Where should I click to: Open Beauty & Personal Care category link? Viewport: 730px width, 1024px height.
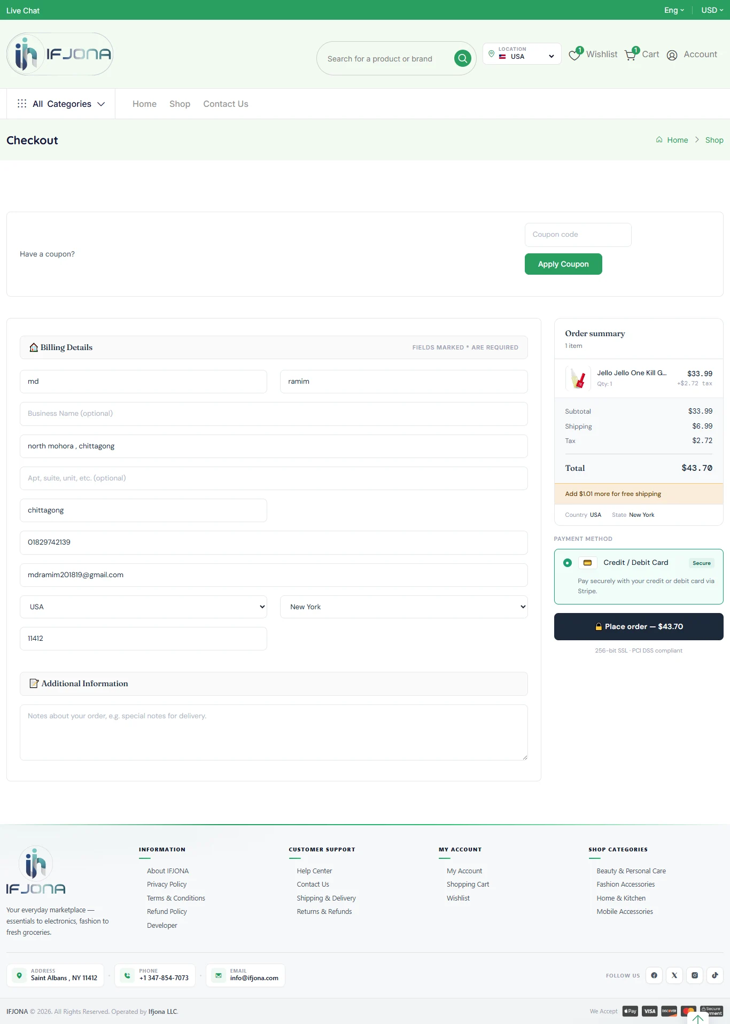pos(631,871)
